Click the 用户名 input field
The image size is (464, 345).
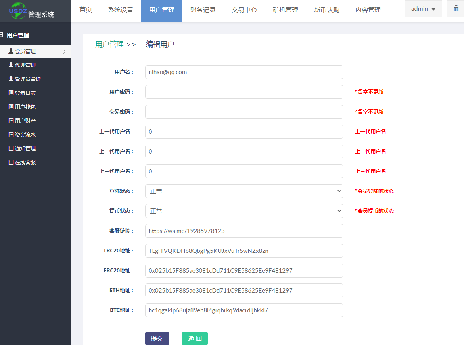244,72
